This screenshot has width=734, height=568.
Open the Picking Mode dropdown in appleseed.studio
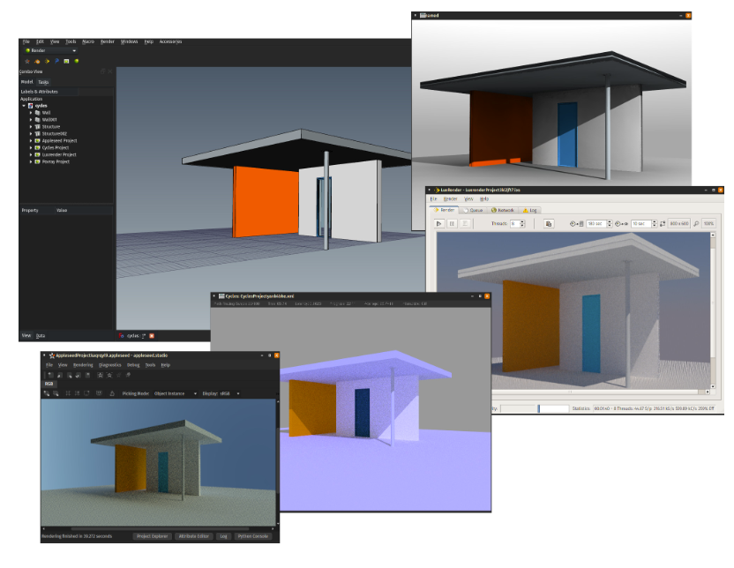pyautogui.click(x=176, y=393)
